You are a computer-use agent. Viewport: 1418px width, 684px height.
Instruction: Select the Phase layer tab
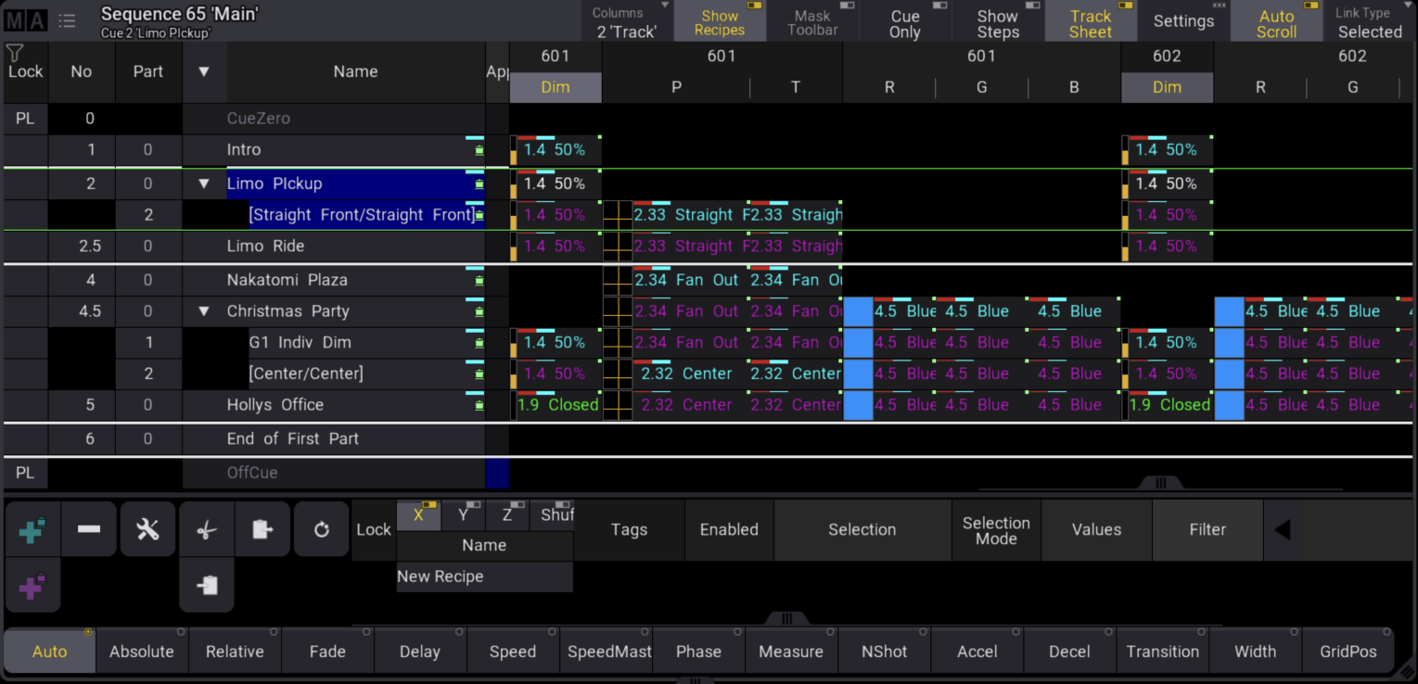tap(698, 651)
